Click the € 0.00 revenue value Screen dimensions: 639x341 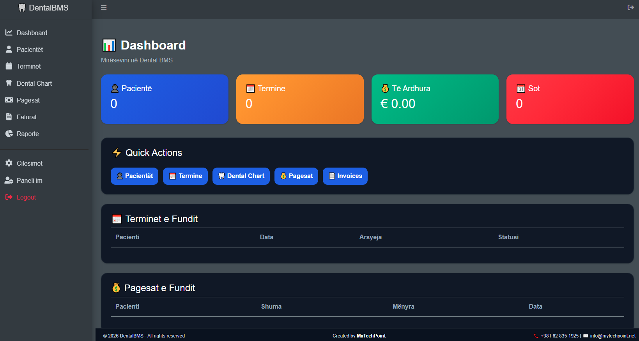pos(398,104)
